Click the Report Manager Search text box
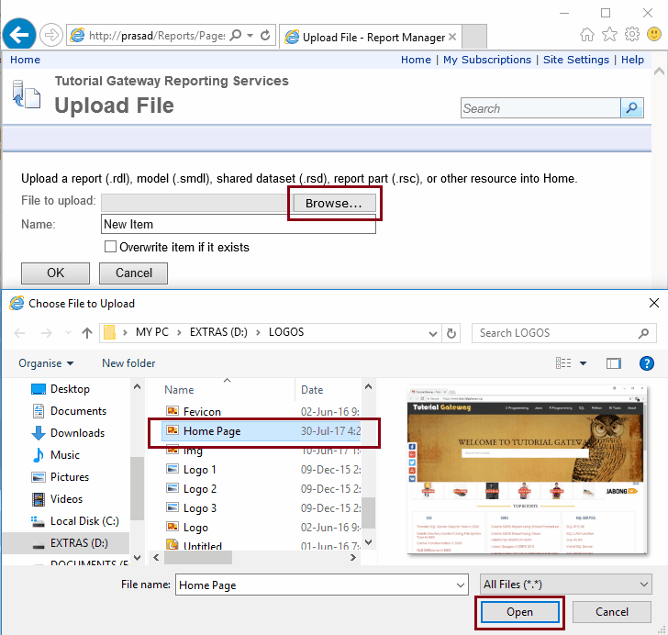The image size is (668, 635). 540,108
